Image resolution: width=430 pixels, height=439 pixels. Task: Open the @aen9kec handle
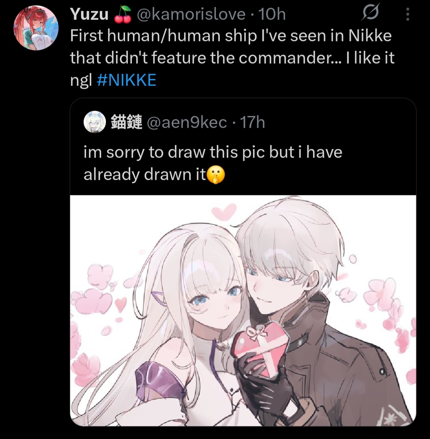click(187, 122)
